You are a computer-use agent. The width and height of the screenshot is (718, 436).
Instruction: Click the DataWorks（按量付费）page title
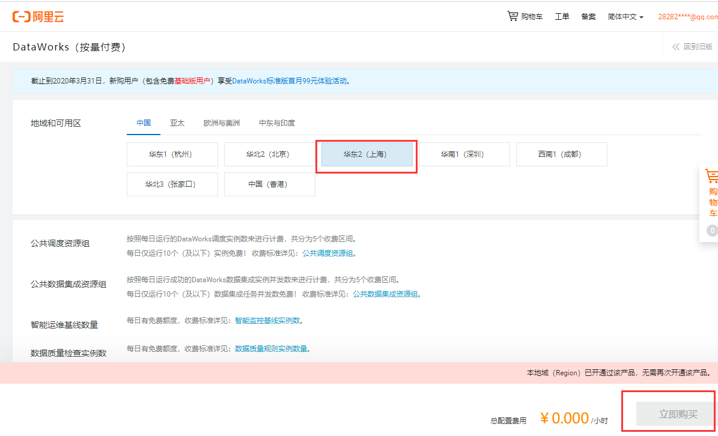pos(69,47)
